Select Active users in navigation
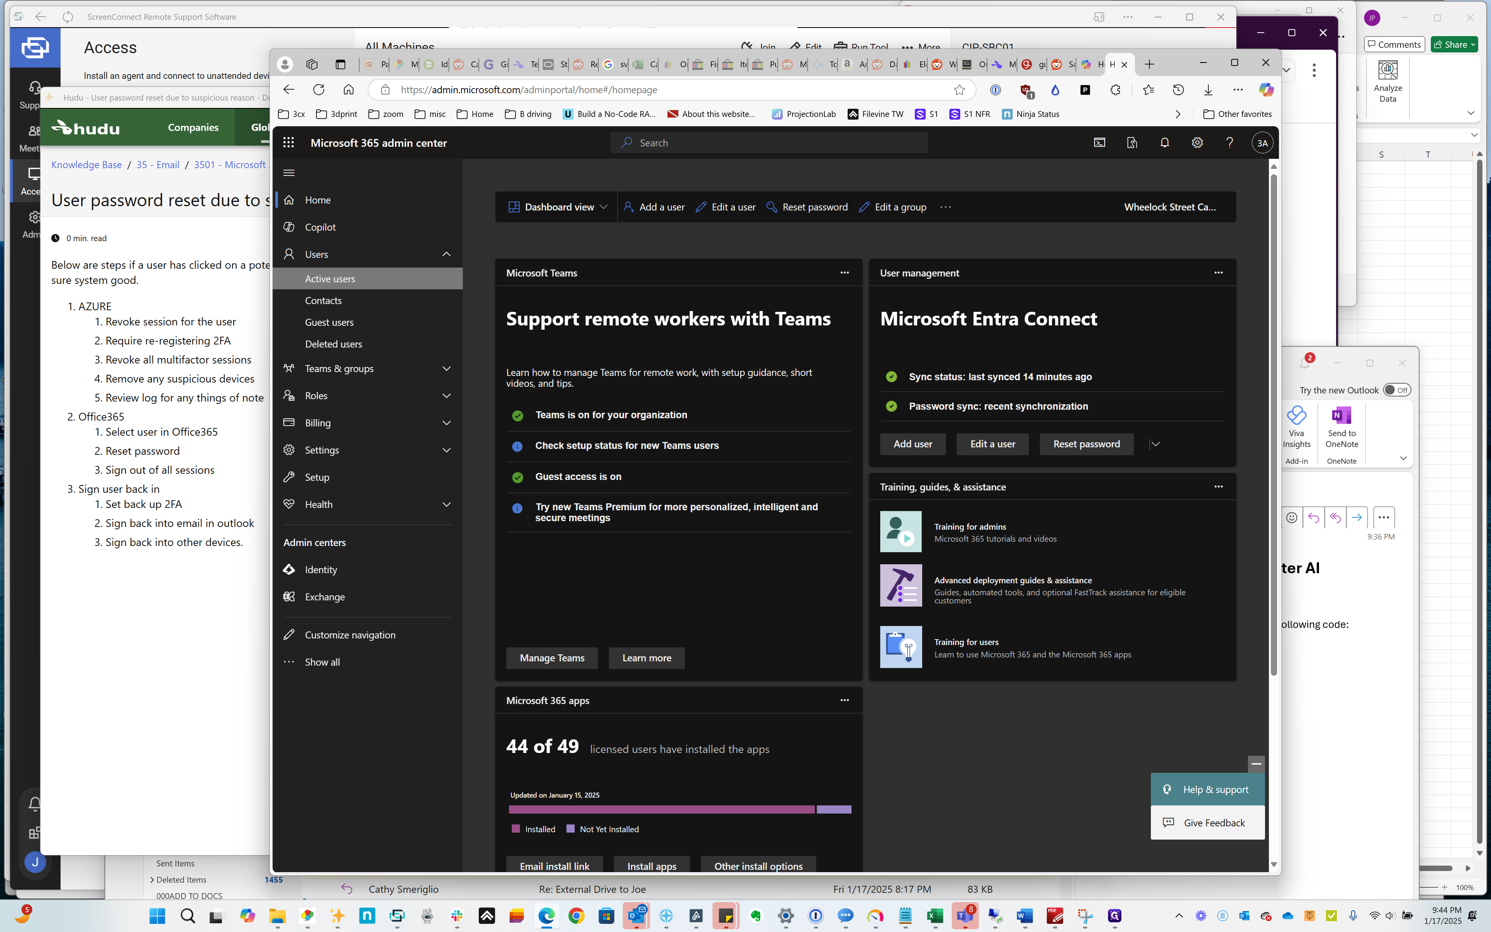This screenshot has height=932, width=1491. (x=368, y=278)
